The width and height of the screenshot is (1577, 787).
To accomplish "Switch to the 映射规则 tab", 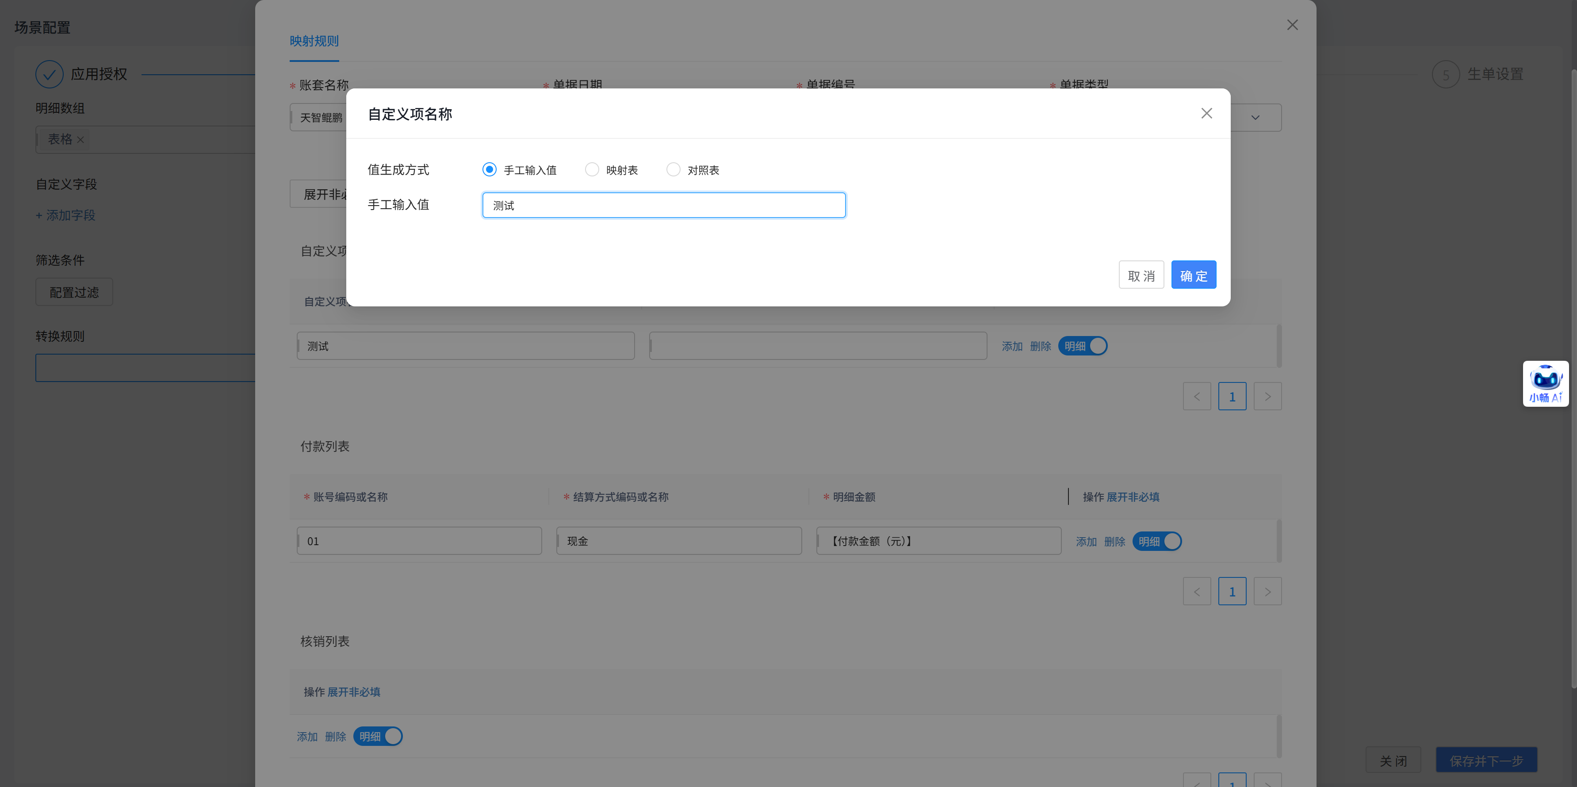I will tap(314, 41).
